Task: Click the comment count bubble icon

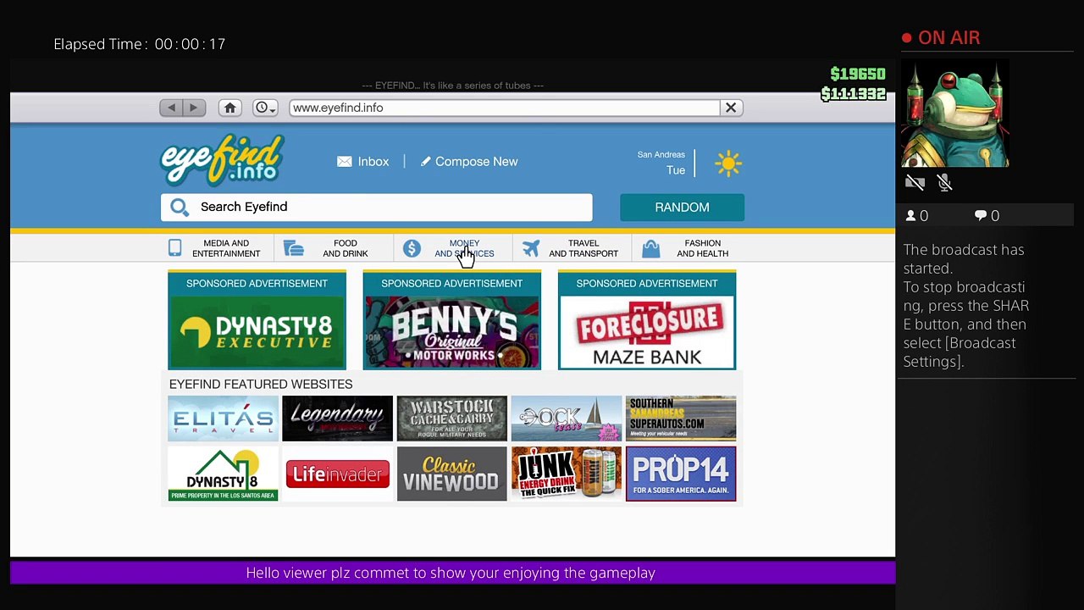Action: click(981, 216)
